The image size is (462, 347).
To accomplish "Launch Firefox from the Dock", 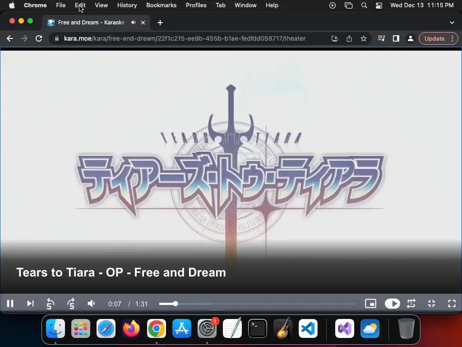I will tap(131, 328).
